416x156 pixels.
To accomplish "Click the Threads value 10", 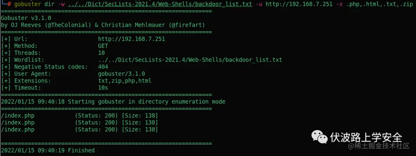I will point(101,53).
